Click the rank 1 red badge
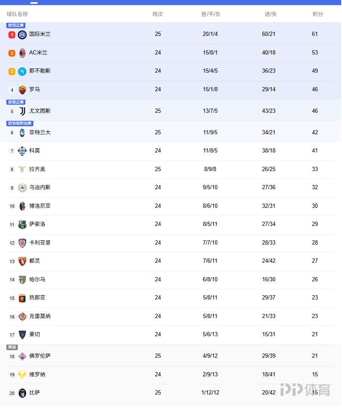 [x=12, y=35]
